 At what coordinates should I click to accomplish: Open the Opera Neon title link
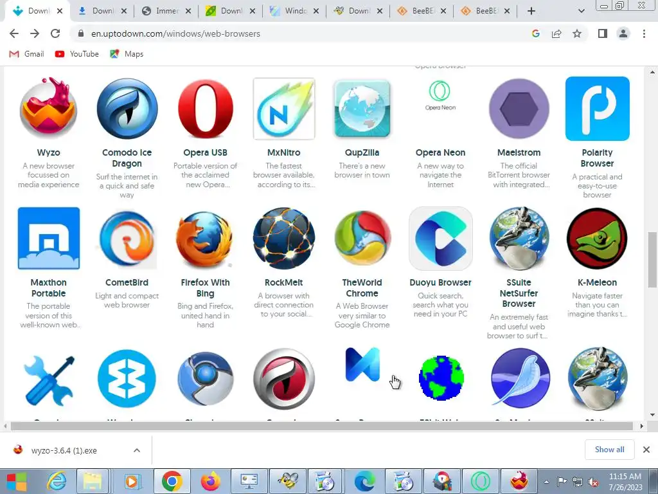(440, 152)
